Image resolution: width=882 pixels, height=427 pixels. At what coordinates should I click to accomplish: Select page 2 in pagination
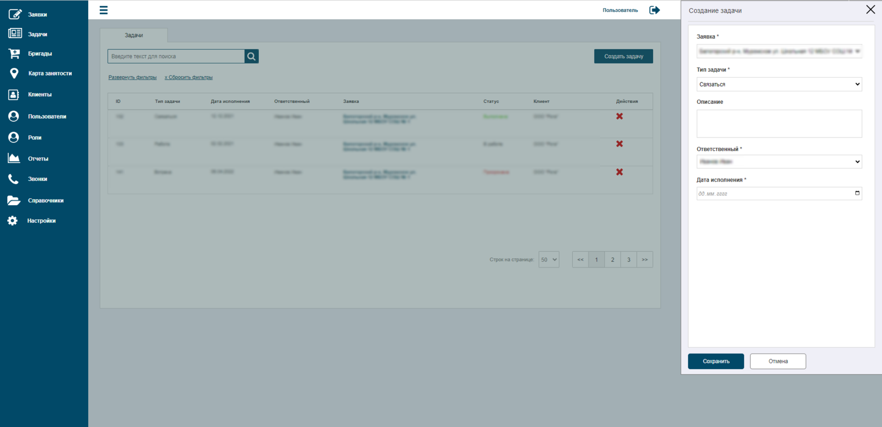[x=613, y=260]
